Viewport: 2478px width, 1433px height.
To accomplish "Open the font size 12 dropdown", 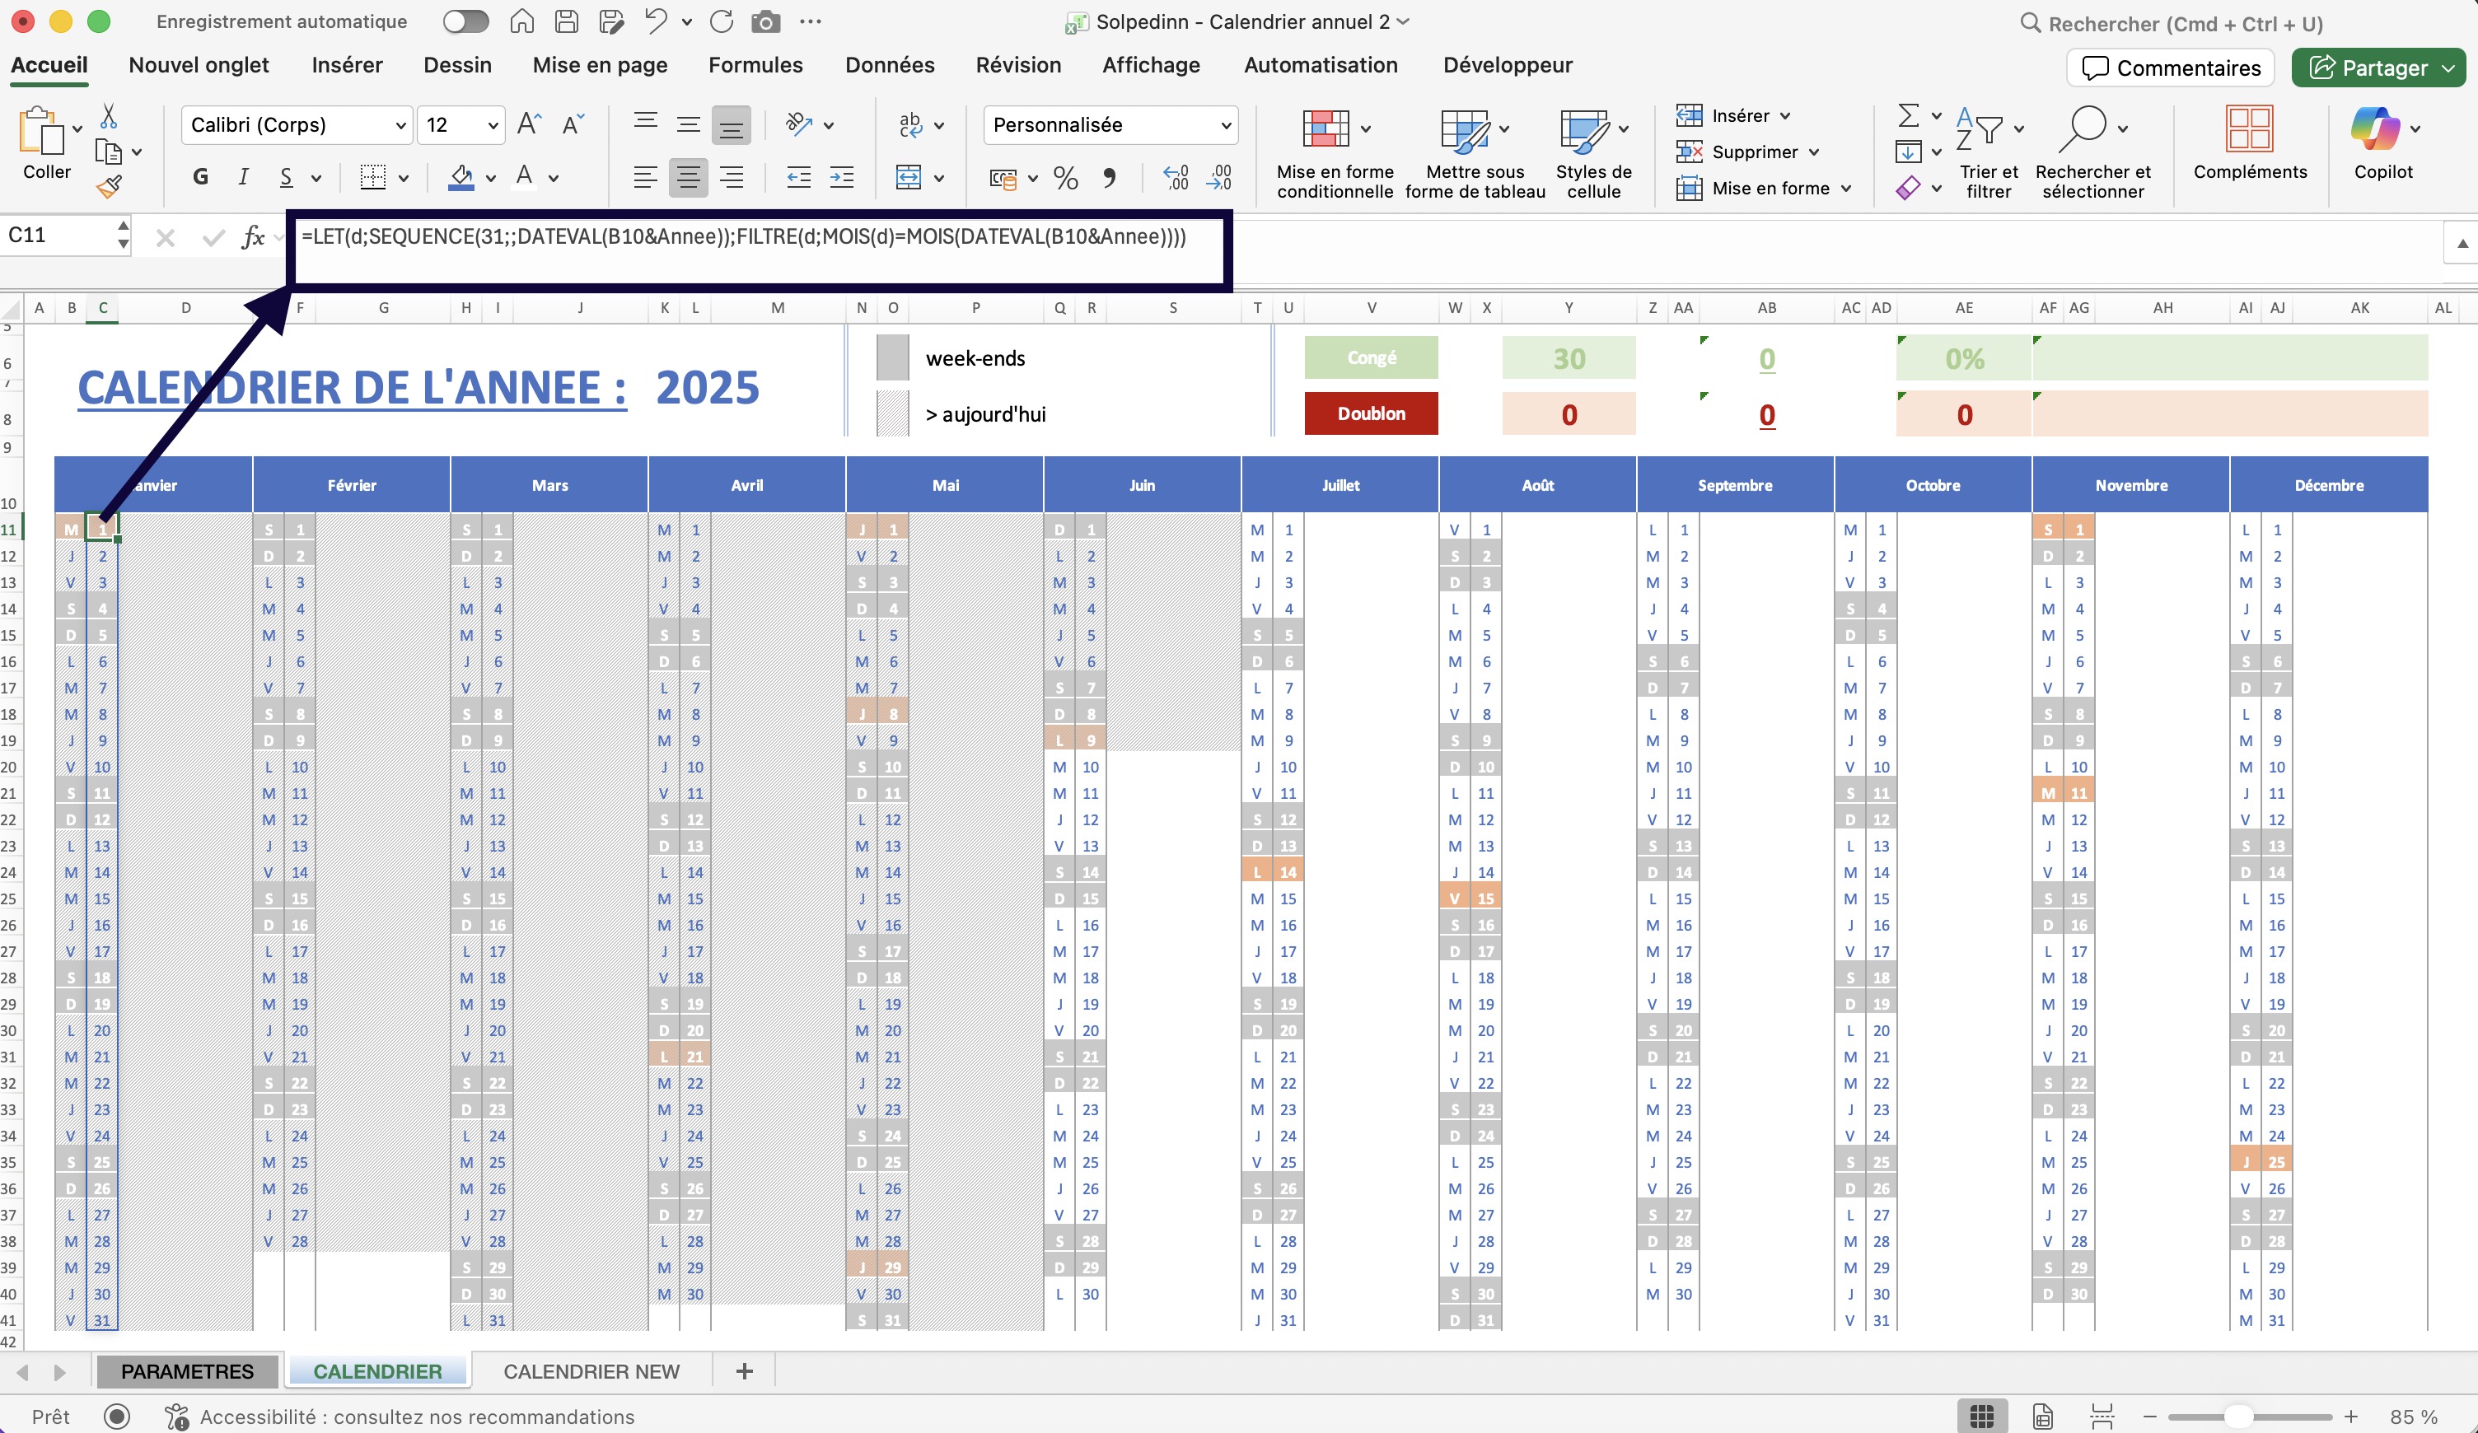I will (x=493, y=126).
